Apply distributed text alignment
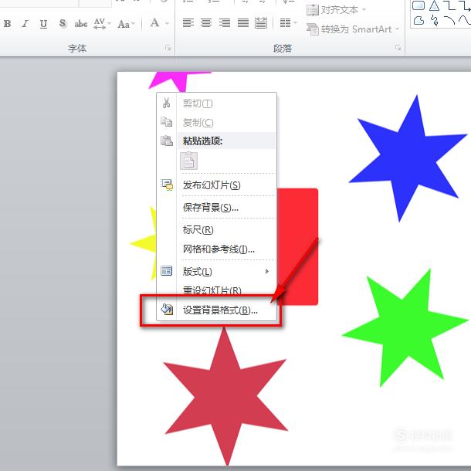This screenshot has width=471, height=471. point(261,23)
